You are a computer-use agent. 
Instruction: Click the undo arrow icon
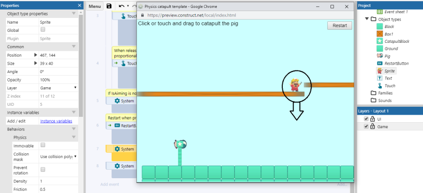tap(122, 6)
